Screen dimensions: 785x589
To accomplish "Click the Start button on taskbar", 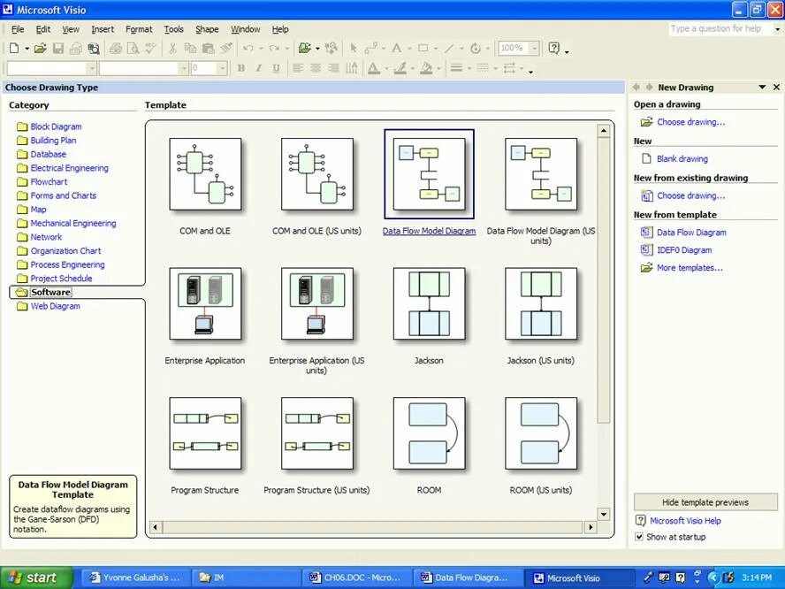I will 36,578.
